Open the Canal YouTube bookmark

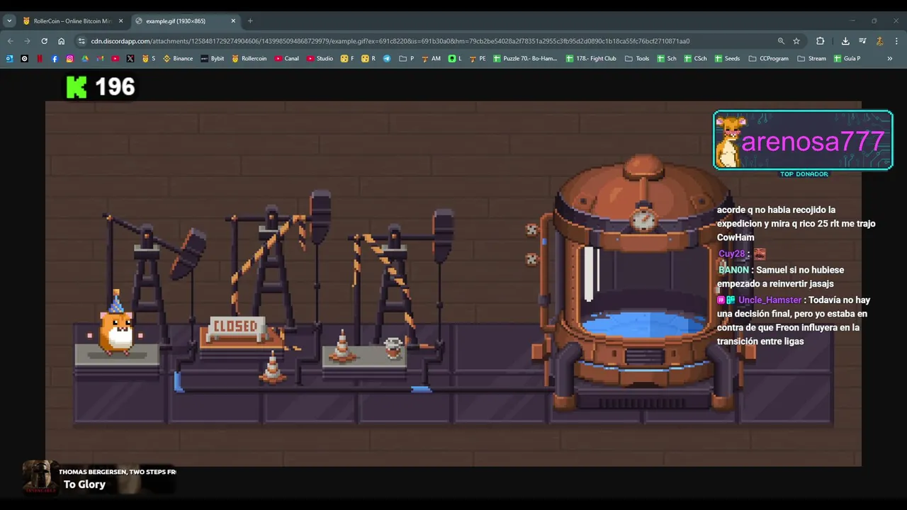tap(287, 59)
